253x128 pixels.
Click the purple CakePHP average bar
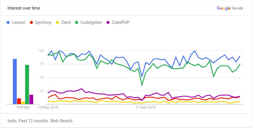click(31, 99)
